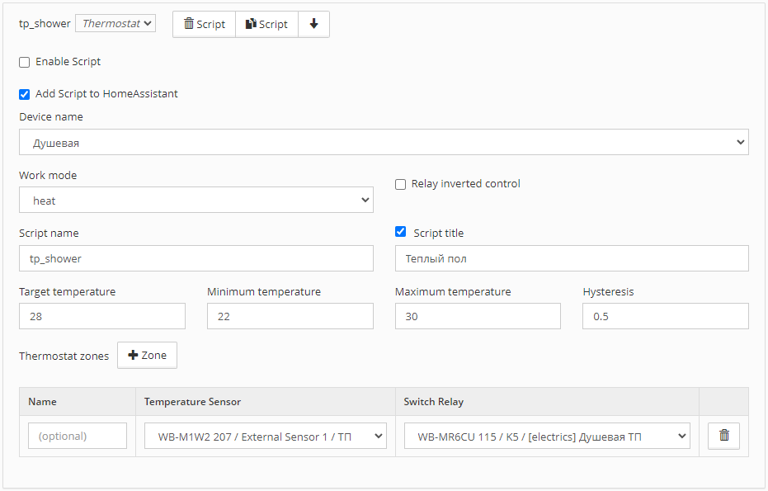Open the Device name dropdown showing Душевая
The width and height of the screenshot is (768, 491).
coord(384,142)
